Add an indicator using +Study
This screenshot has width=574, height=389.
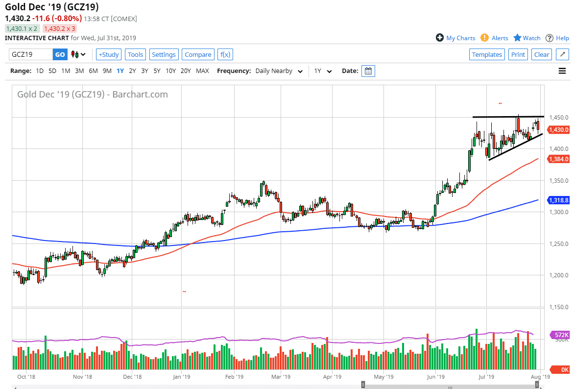[108, 54]
